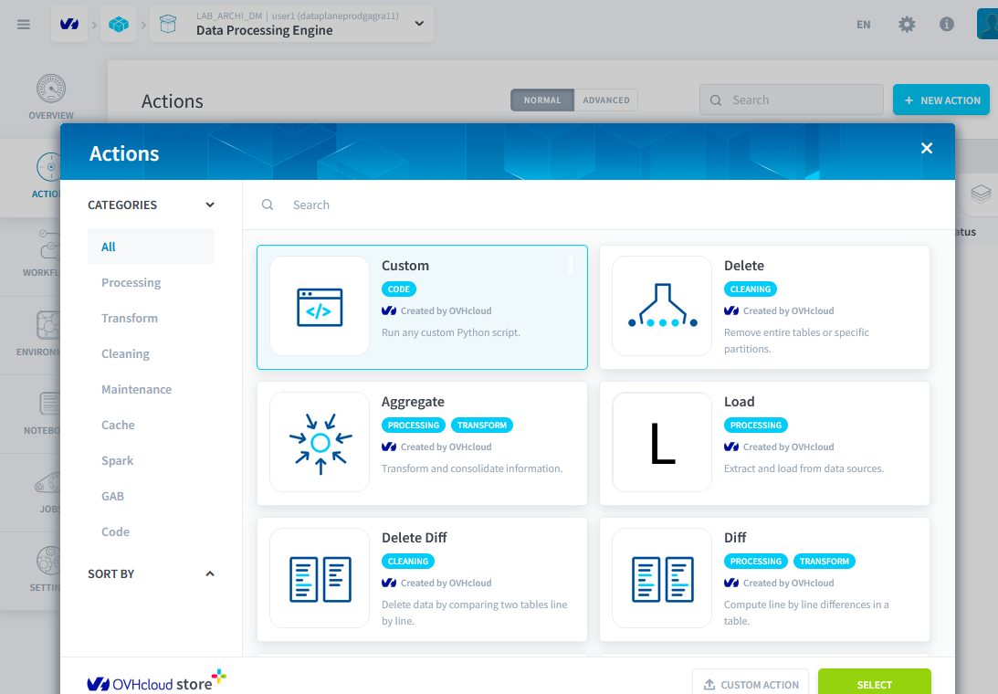Click the info icon in header

947,25
